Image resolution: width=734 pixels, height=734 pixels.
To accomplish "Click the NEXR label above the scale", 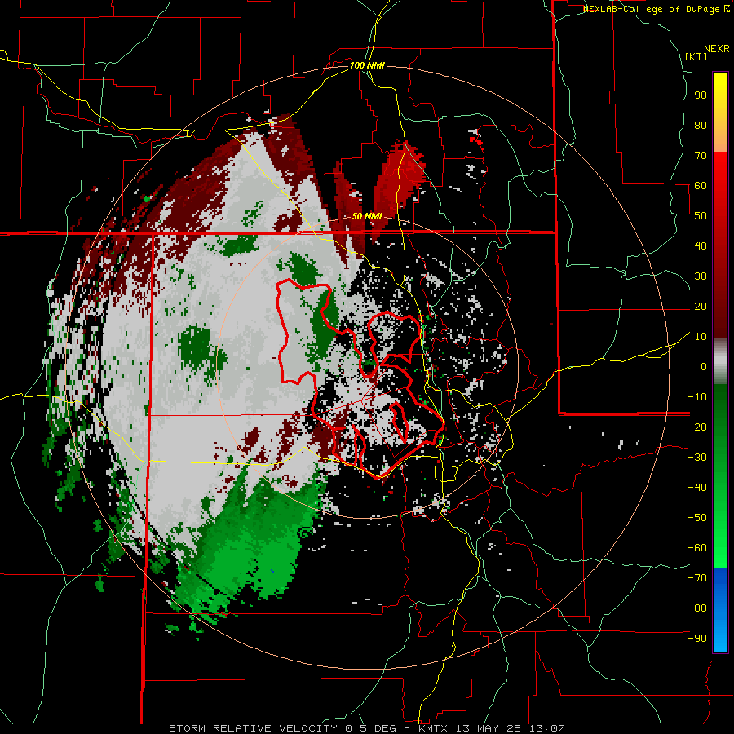I will (717, 49).
